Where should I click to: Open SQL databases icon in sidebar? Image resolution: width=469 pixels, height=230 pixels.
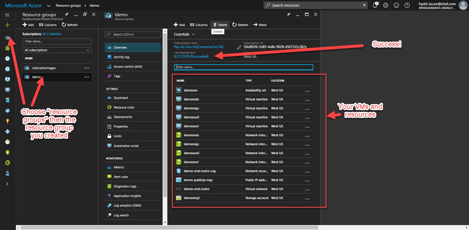[x=8, y=100]
